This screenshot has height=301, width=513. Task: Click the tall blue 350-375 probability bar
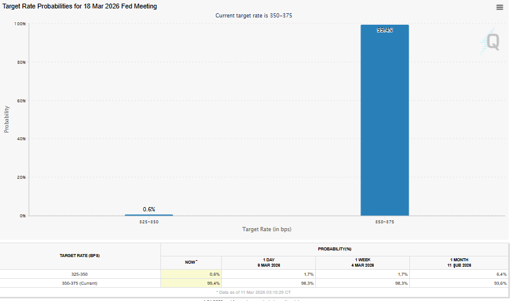point(385,120)
